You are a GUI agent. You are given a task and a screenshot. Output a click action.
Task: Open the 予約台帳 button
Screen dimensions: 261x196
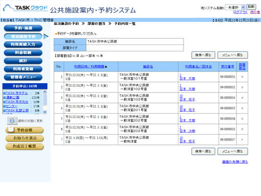point(24,130)
